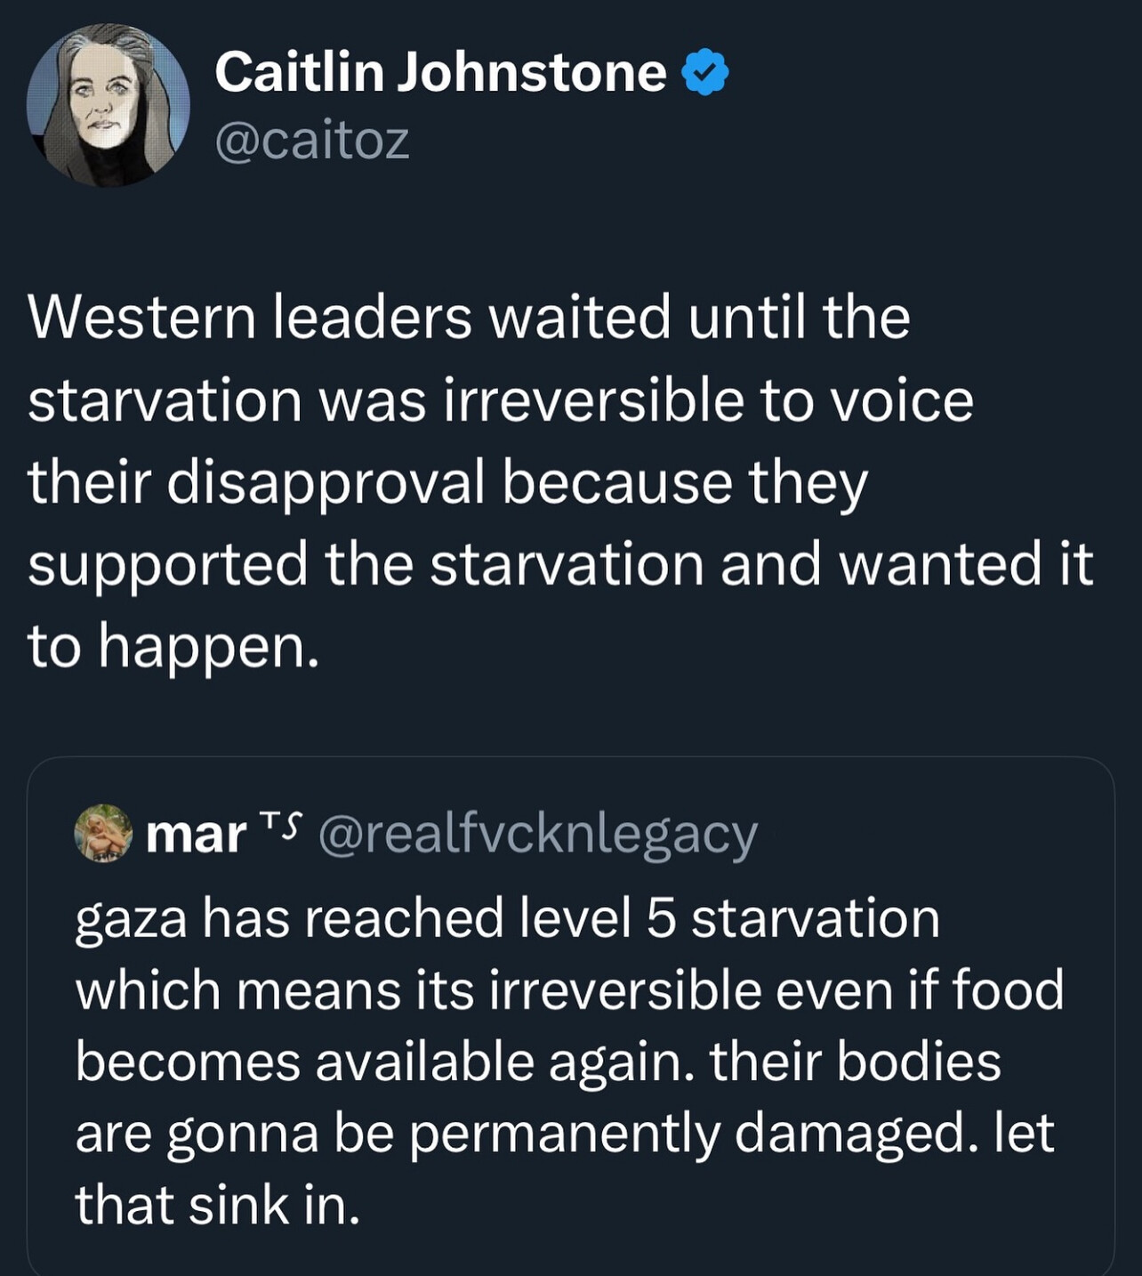1142x1276 pixels.
Task: Click the line 'supported the starvation and wanted it'
Action: click(560, 565)
